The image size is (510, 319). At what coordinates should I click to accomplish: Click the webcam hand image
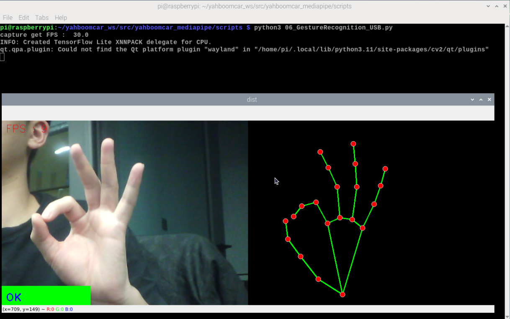(125, 213)
